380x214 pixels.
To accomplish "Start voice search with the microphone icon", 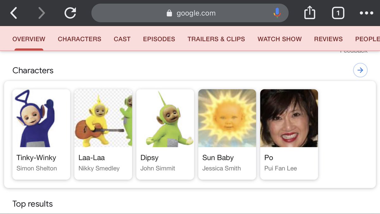I will (x=277, y=13).
